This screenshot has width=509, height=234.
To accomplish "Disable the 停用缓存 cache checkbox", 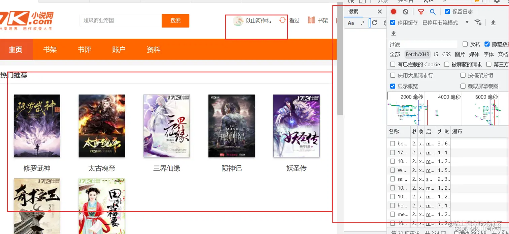I will (x=393, y=23).
